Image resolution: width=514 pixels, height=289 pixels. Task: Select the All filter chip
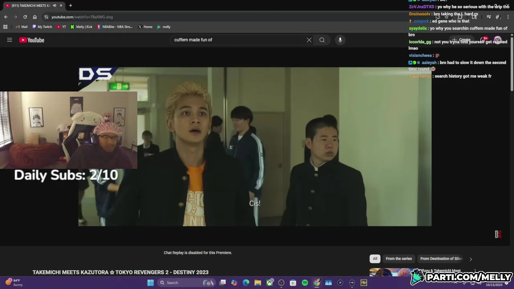pos(375,258)
